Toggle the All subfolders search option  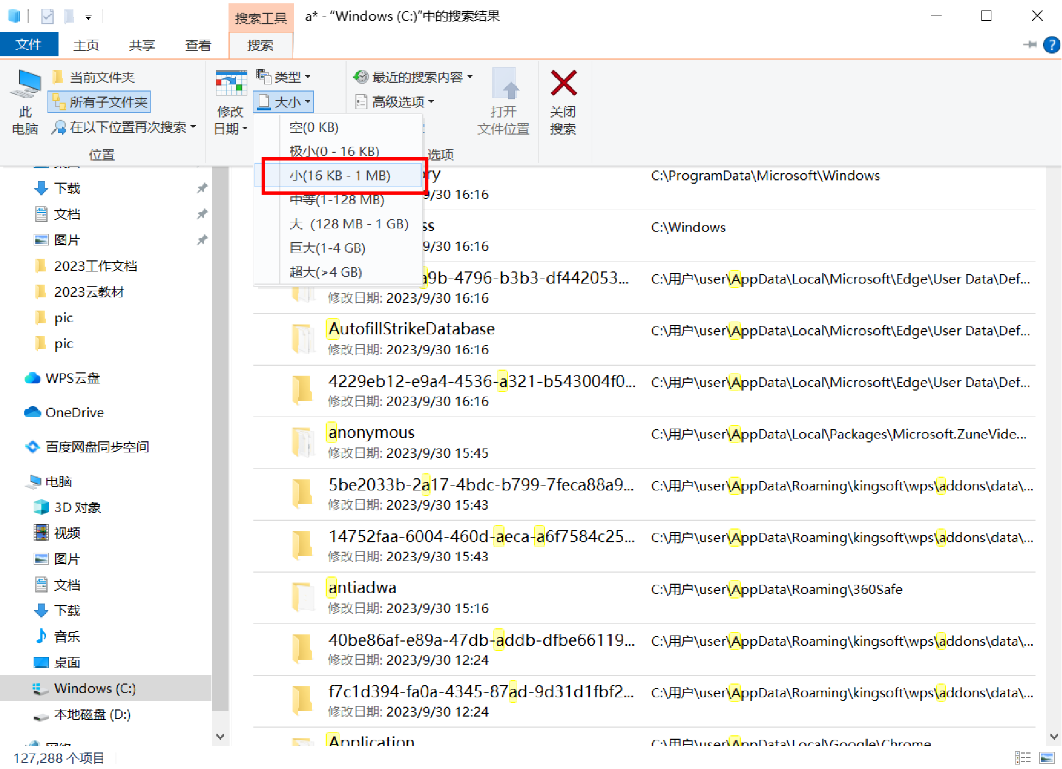(x=100, y=102)
